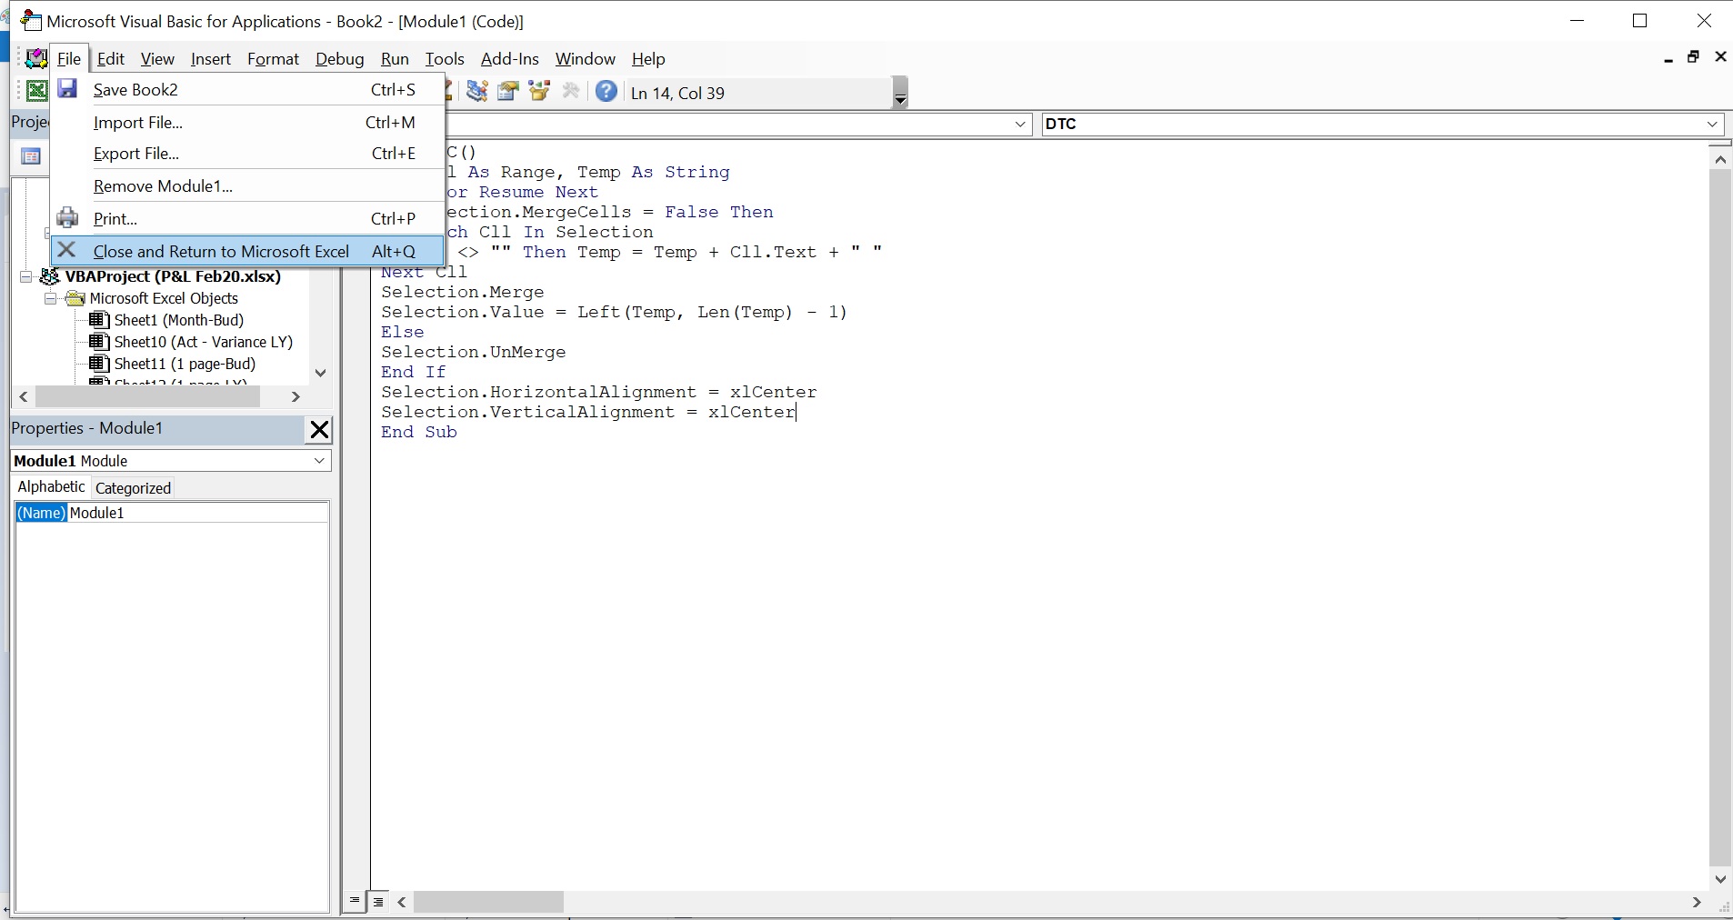This screenshot has width=1733, height=920.
Task: Click the Procedure View button at bottom left
Action: coord(355,901)
